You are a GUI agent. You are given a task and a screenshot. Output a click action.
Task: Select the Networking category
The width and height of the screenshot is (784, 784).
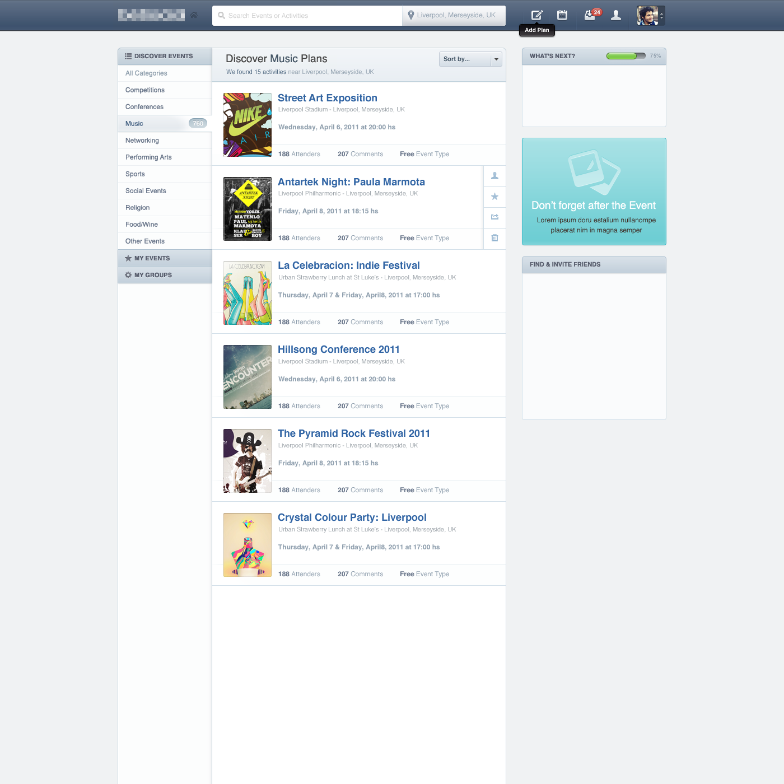coord(165,141)
